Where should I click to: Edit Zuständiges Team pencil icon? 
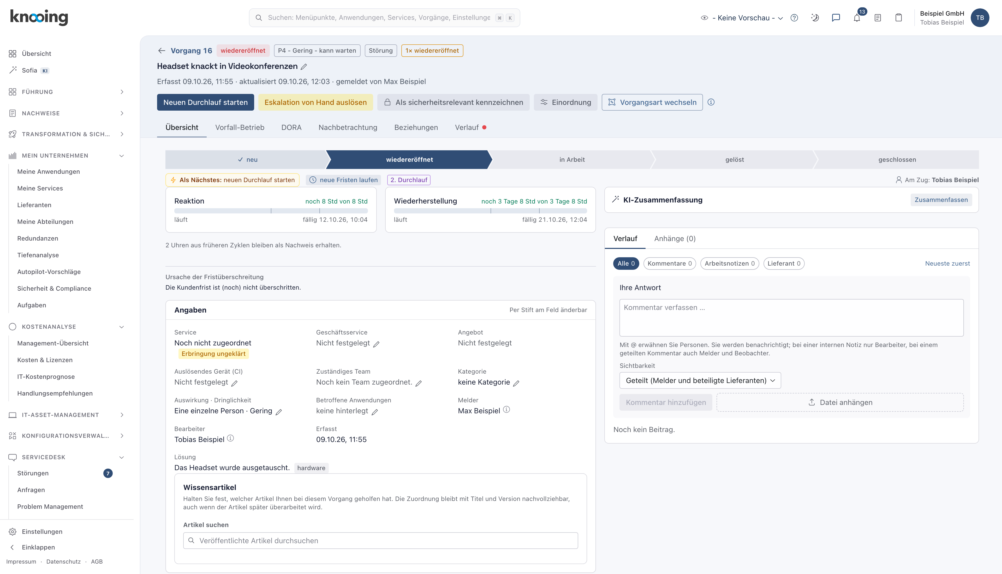(x=419, y=383)
